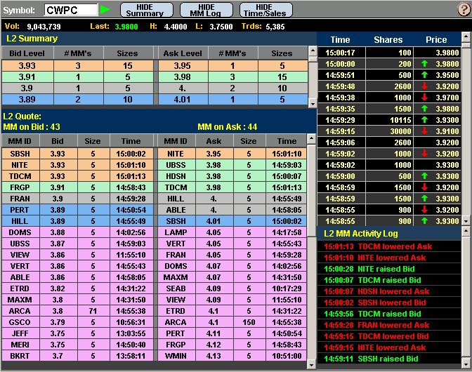This screenshot has height=372, width=472.
Task: Hide the MM Log panel
Action: (x=206, y=10)
